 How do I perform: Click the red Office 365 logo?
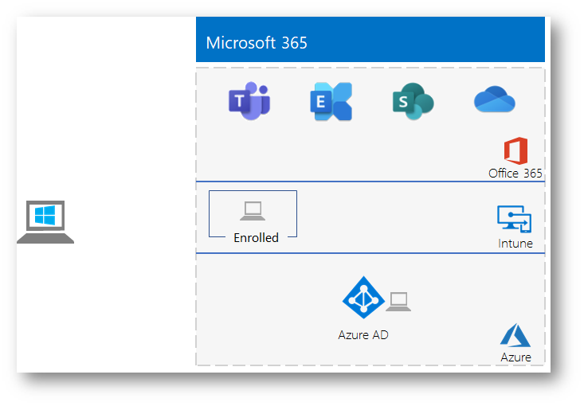(515, 150)
